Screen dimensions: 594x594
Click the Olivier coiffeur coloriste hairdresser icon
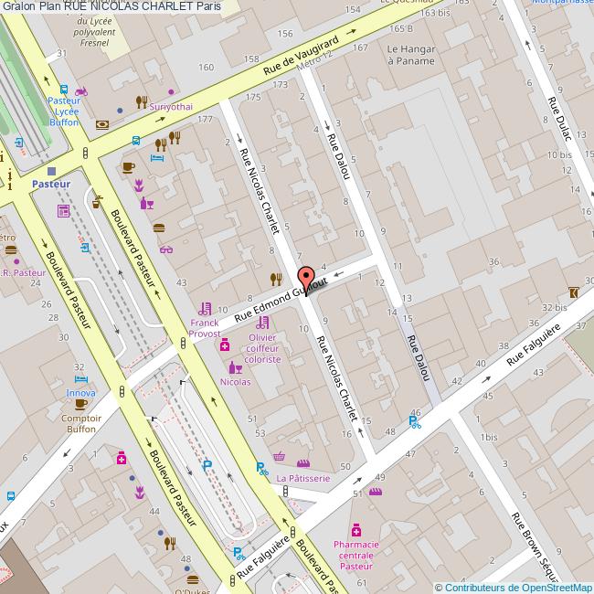tap(262, 323)
